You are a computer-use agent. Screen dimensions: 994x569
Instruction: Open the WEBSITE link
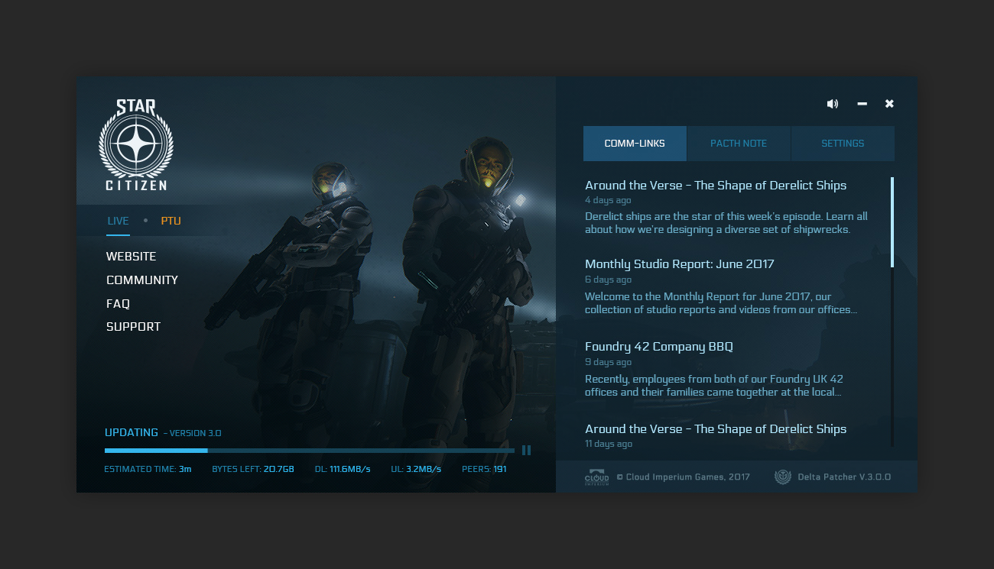point(131,256)
